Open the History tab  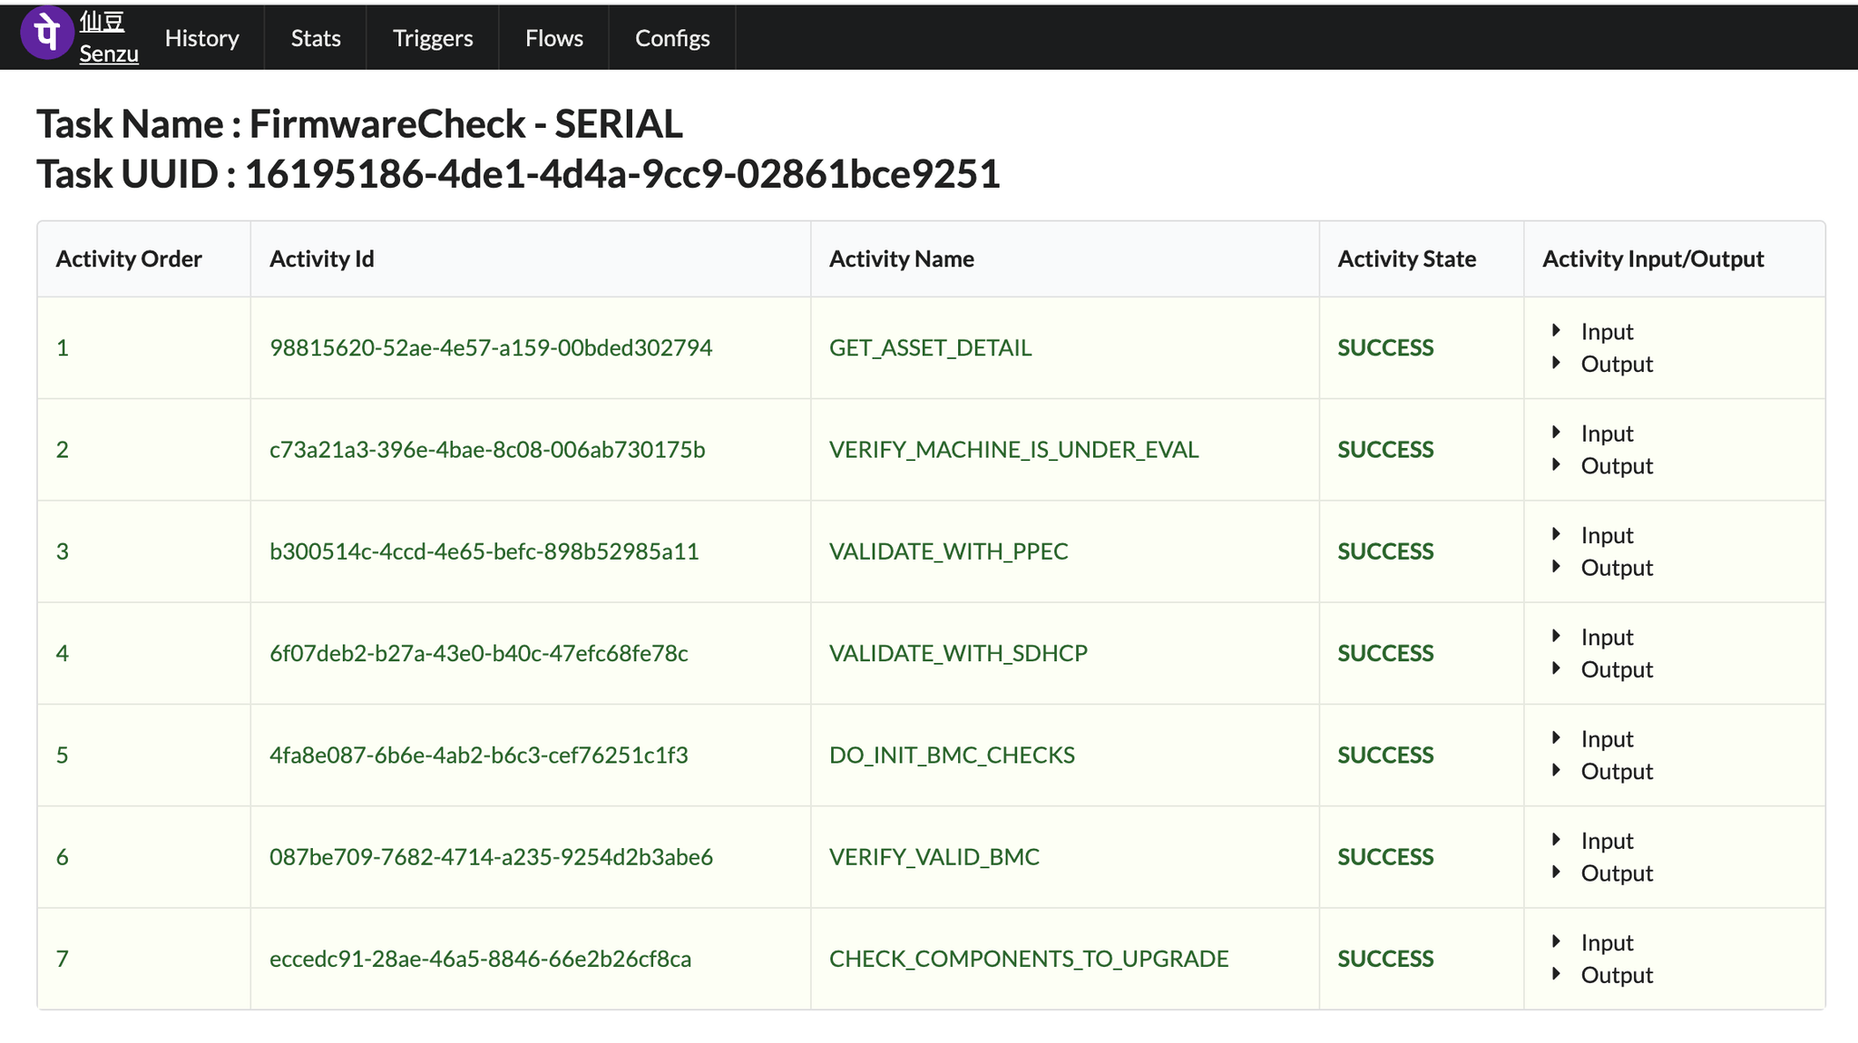coord(201,38)
